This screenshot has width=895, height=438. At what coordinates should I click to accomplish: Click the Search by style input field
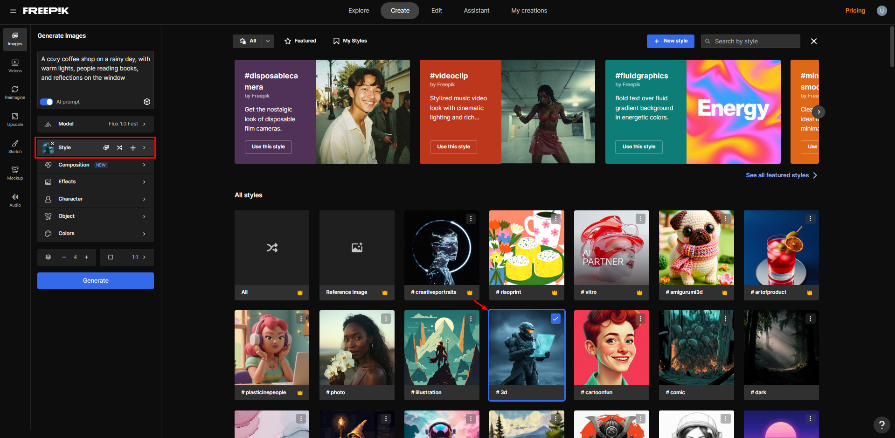tap(750, 41)
